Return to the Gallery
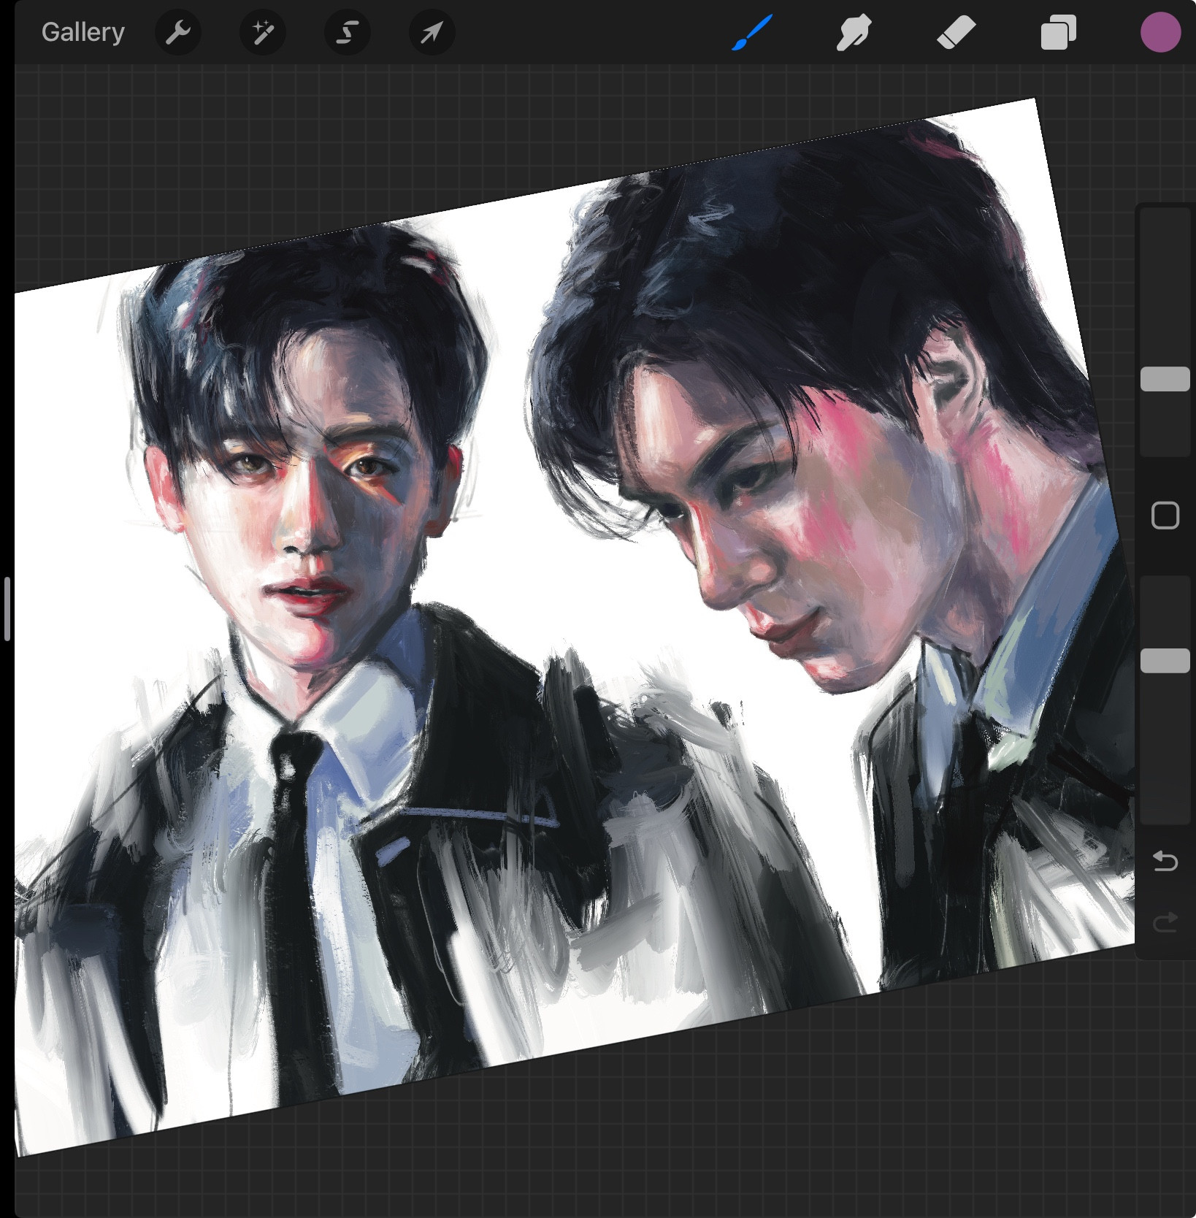 pyautogui.click(x=83, y=33)
